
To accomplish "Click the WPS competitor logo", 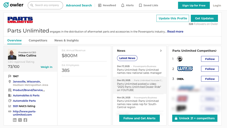I will tap(185, 69).
